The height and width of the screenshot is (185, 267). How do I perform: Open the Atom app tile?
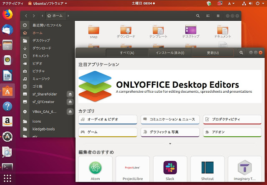96,169
